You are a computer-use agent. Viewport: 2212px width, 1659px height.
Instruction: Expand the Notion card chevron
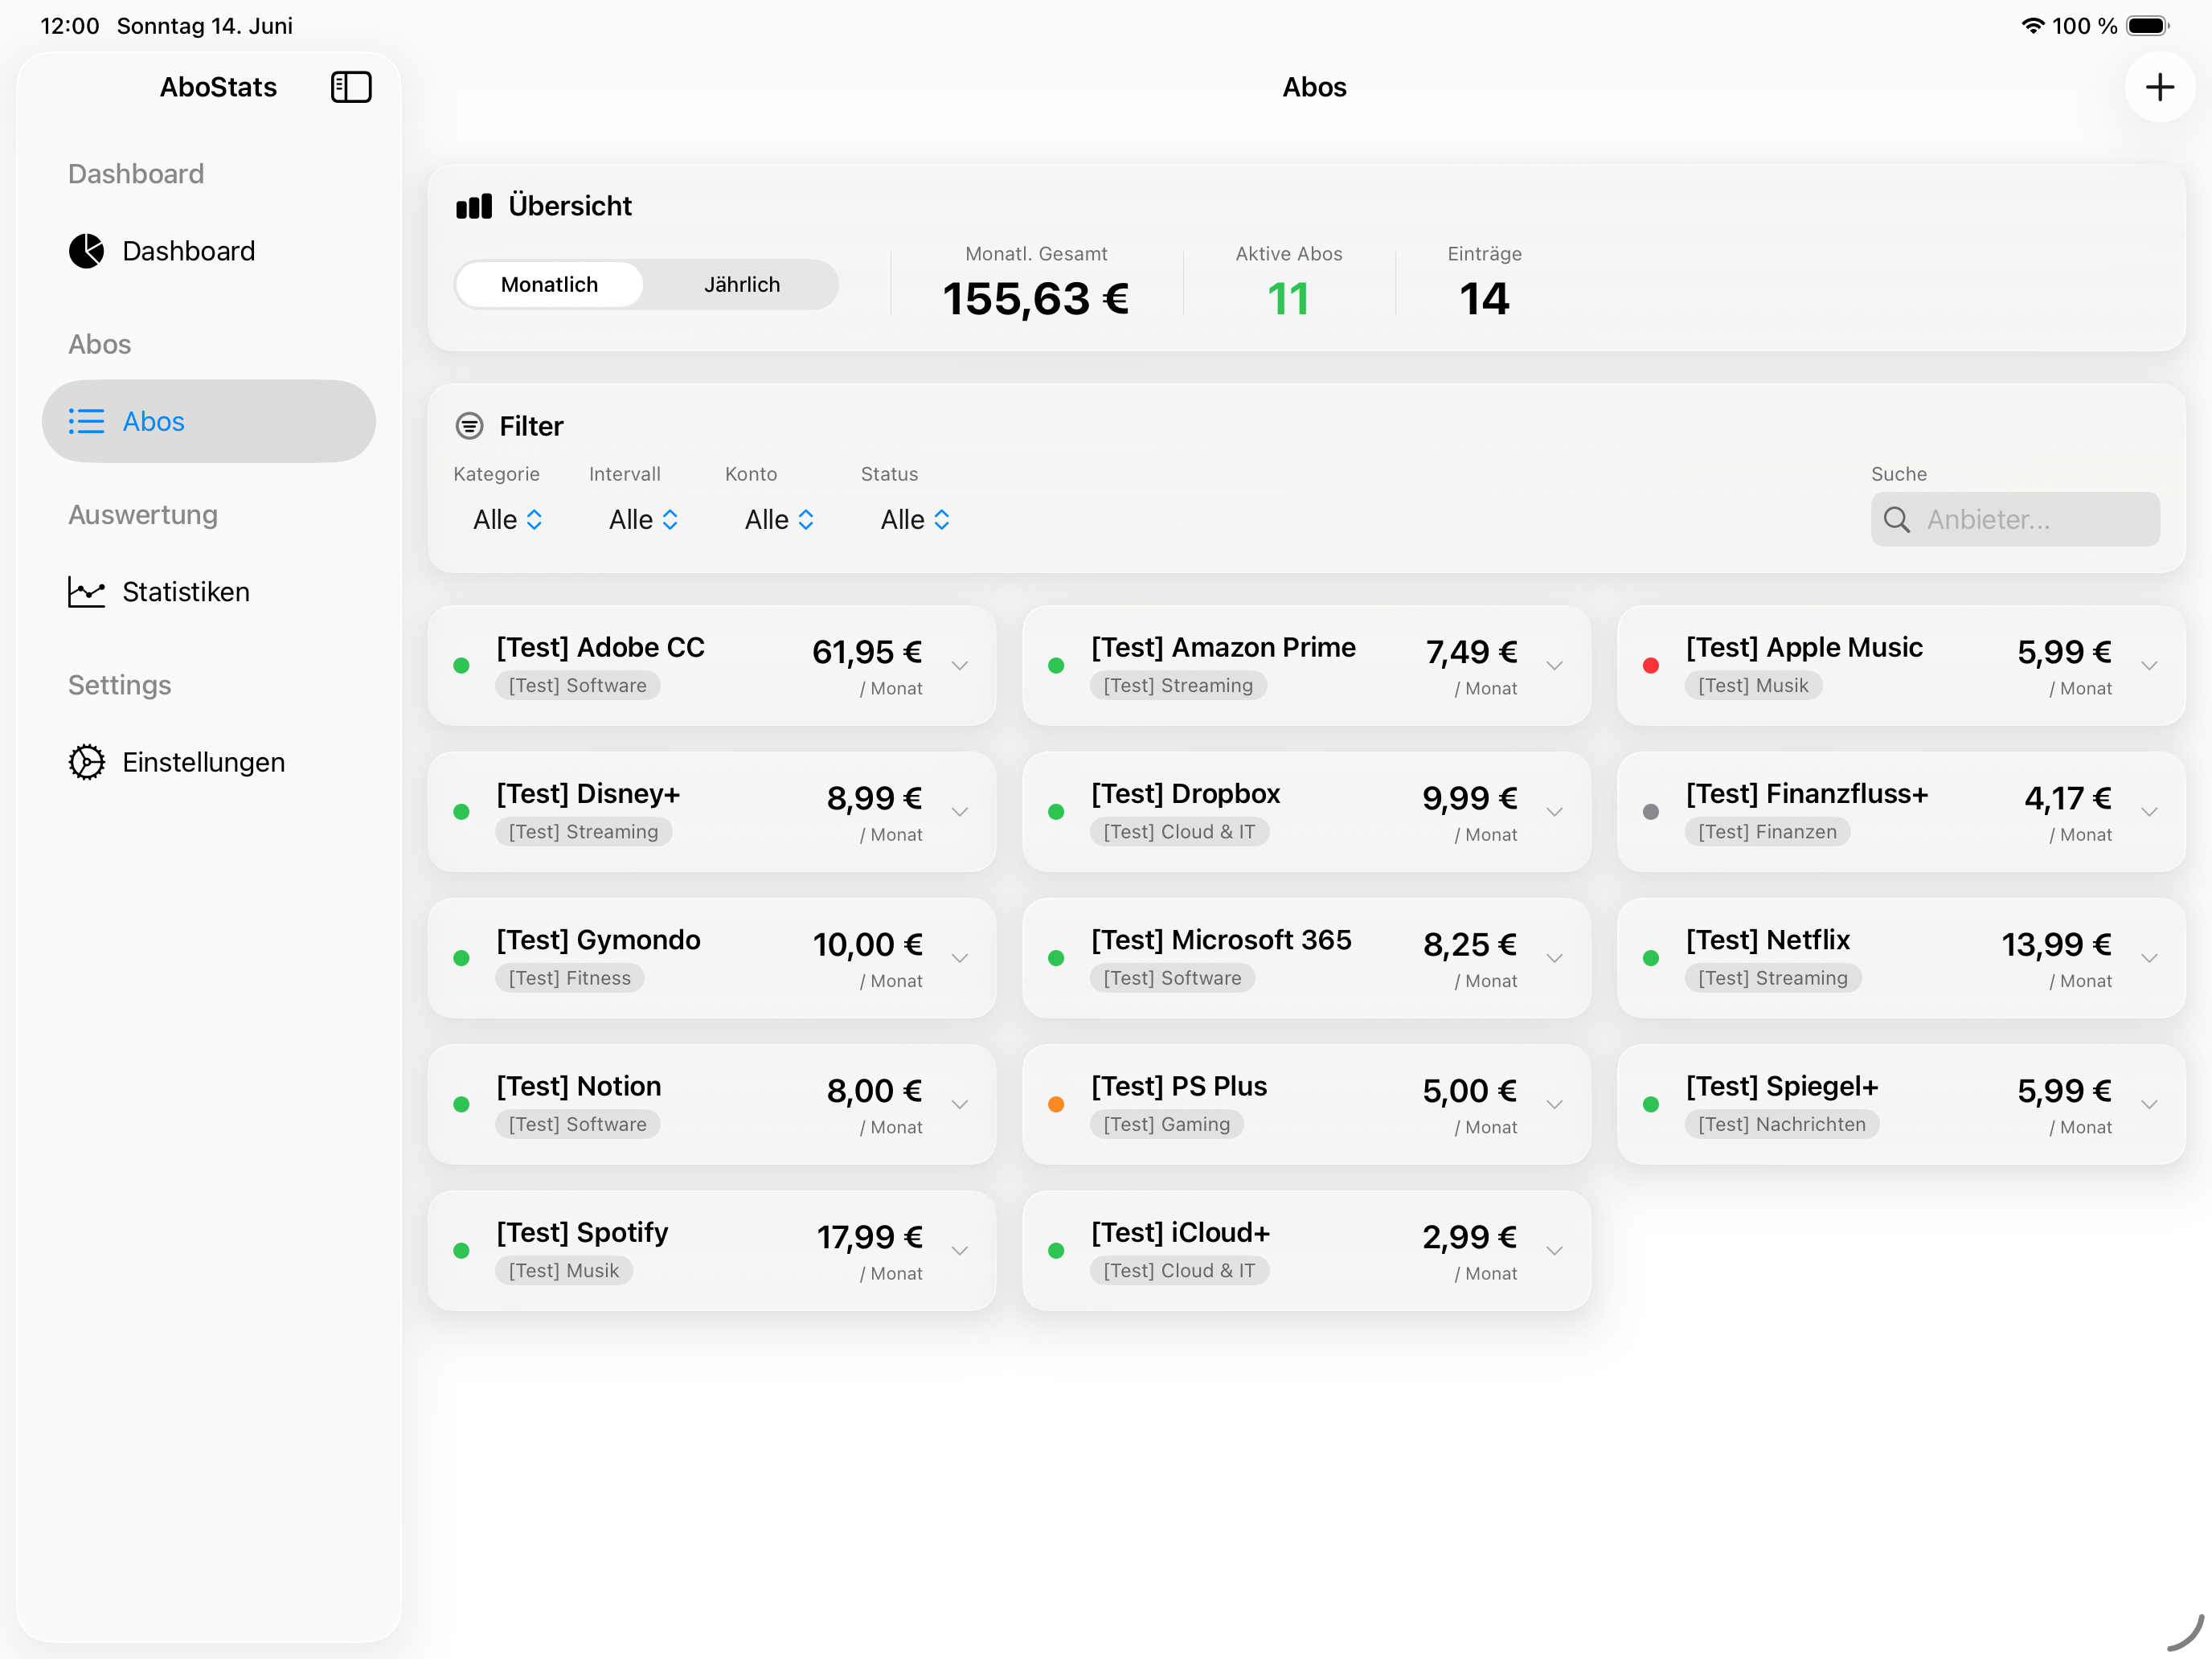click(960, 1104)
